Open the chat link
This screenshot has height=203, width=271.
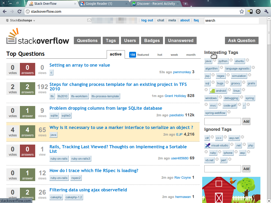[x=161, y=20]
